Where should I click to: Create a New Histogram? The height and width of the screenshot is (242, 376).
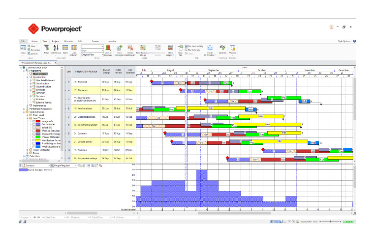coord(120,48)
